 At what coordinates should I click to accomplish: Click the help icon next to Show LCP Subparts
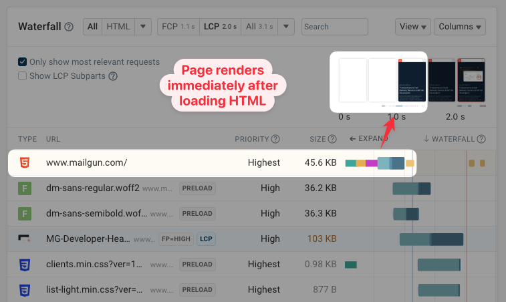pos(113,76)
